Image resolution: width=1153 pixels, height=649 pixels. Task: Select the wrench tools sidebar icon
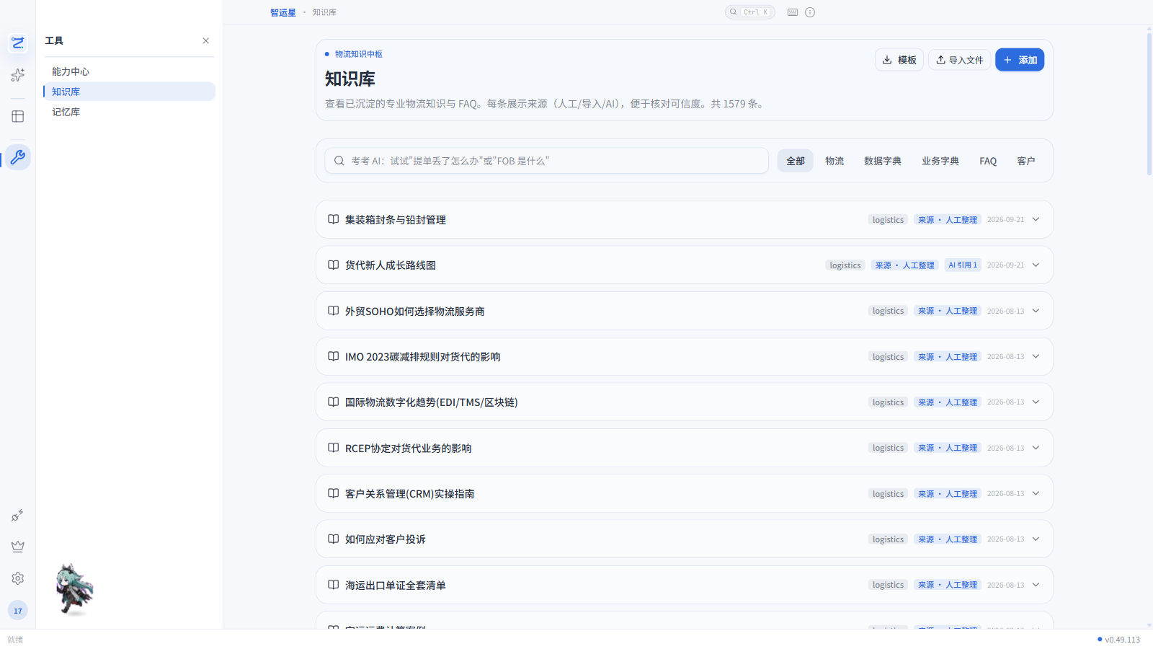pyautogui.click(x=18, y=157)
